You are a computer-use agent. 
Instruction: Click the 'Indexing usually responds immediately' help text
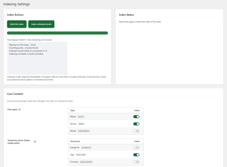point(56,78)
